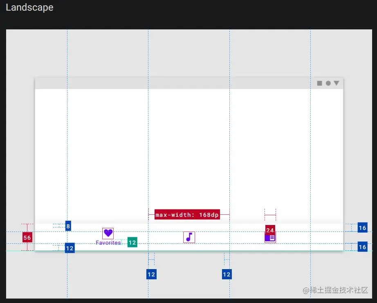Click the Landscape heading text
This screenshot has width=377, height=303.
pyautogui.click(x=29, y=7)
